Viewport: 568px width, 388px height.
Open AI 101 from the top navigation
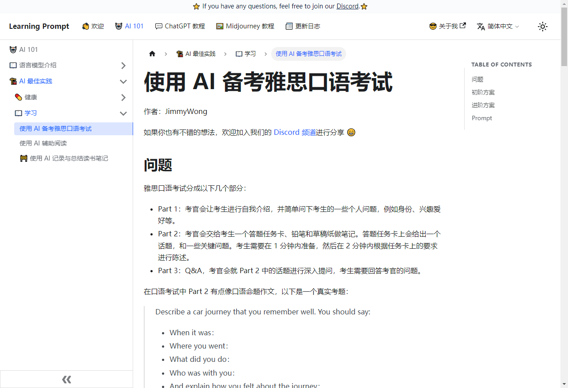coord(134,26)
